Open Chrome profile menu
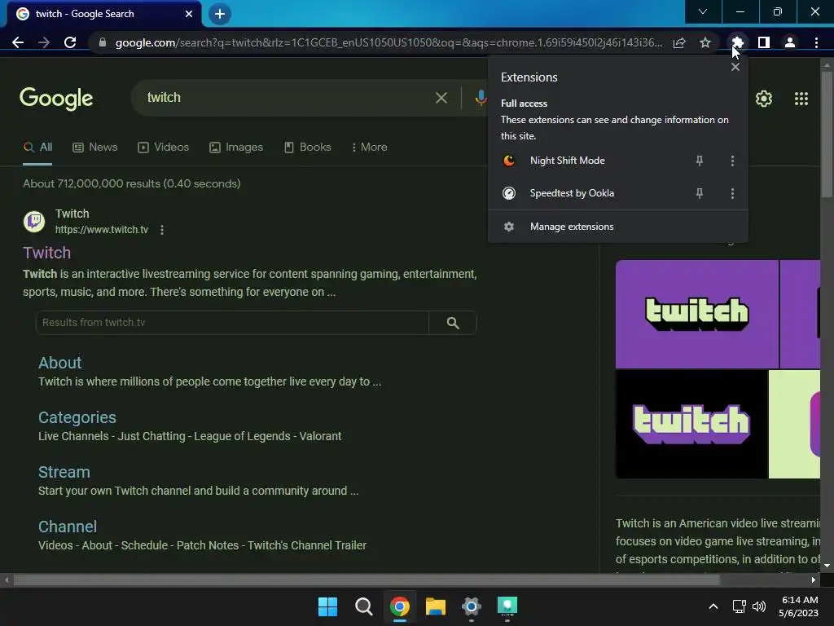This screenshot has height=626, width=834. (790, 42)
